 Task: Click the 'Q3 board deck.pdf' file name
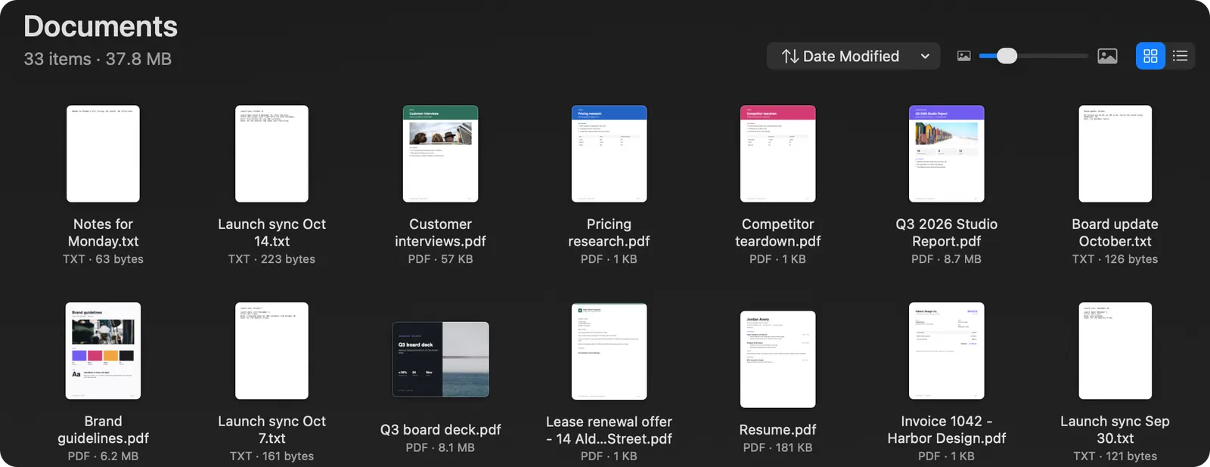(x=440, y=430)
